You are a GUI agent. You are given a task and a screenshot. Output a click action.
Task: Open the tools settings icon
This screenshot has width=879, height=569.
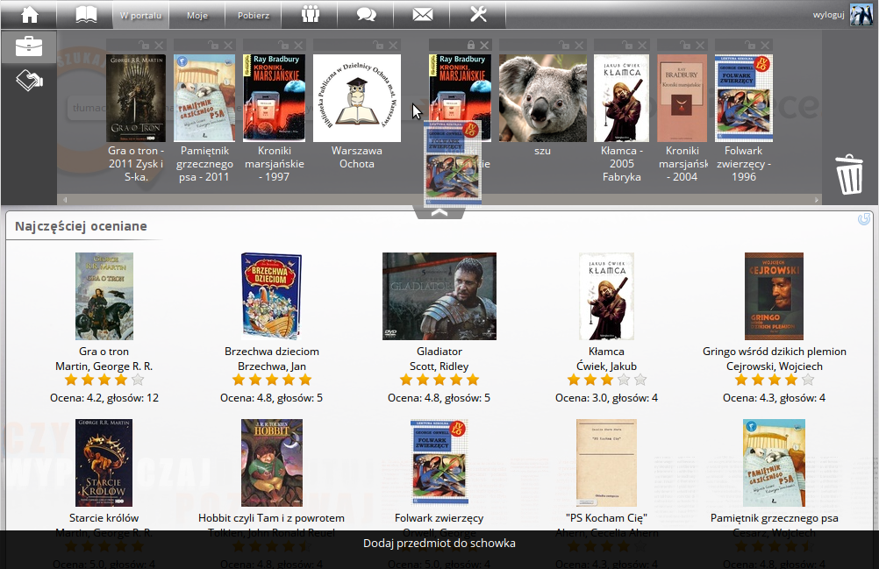478,14
